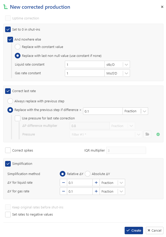Open pressure filter folder browse icon

[x=147, y=134]
